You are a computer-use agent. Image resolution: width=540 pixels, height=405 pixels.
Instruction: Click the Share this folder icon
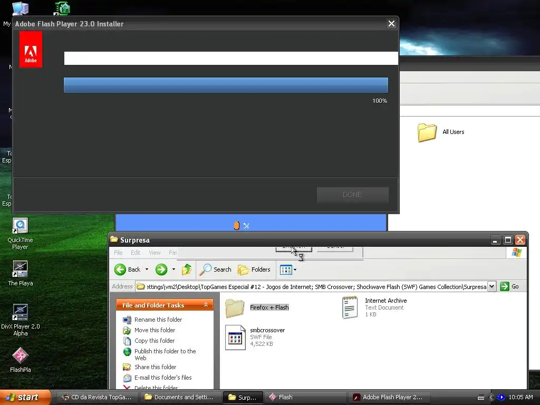point(127,367)
